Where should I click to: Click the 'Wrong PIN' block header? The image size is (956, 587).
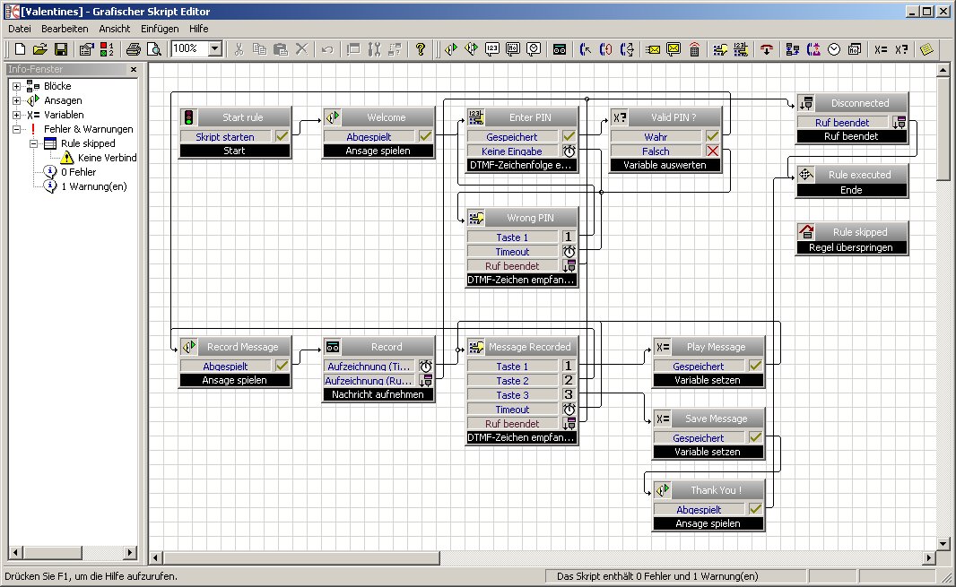pos(531,218)
